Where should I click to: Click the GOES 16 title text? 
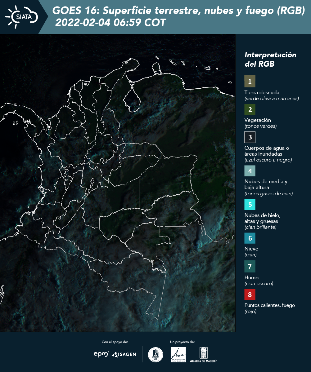click(x=178, y=11)
